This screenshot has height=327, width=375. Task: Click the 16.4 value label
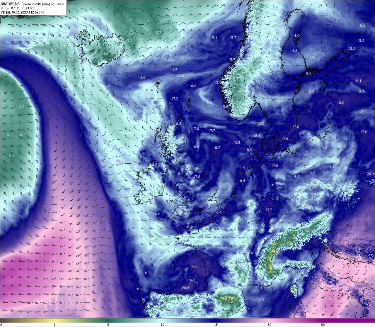[x=274, y=185]
